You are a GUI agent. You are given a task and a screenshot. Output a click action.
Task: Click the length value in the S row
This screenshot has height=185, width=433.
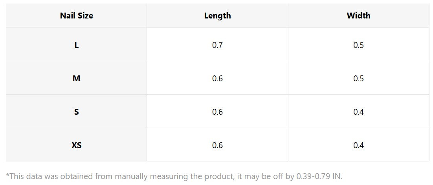pyautogui.click(x=217, y=112)
